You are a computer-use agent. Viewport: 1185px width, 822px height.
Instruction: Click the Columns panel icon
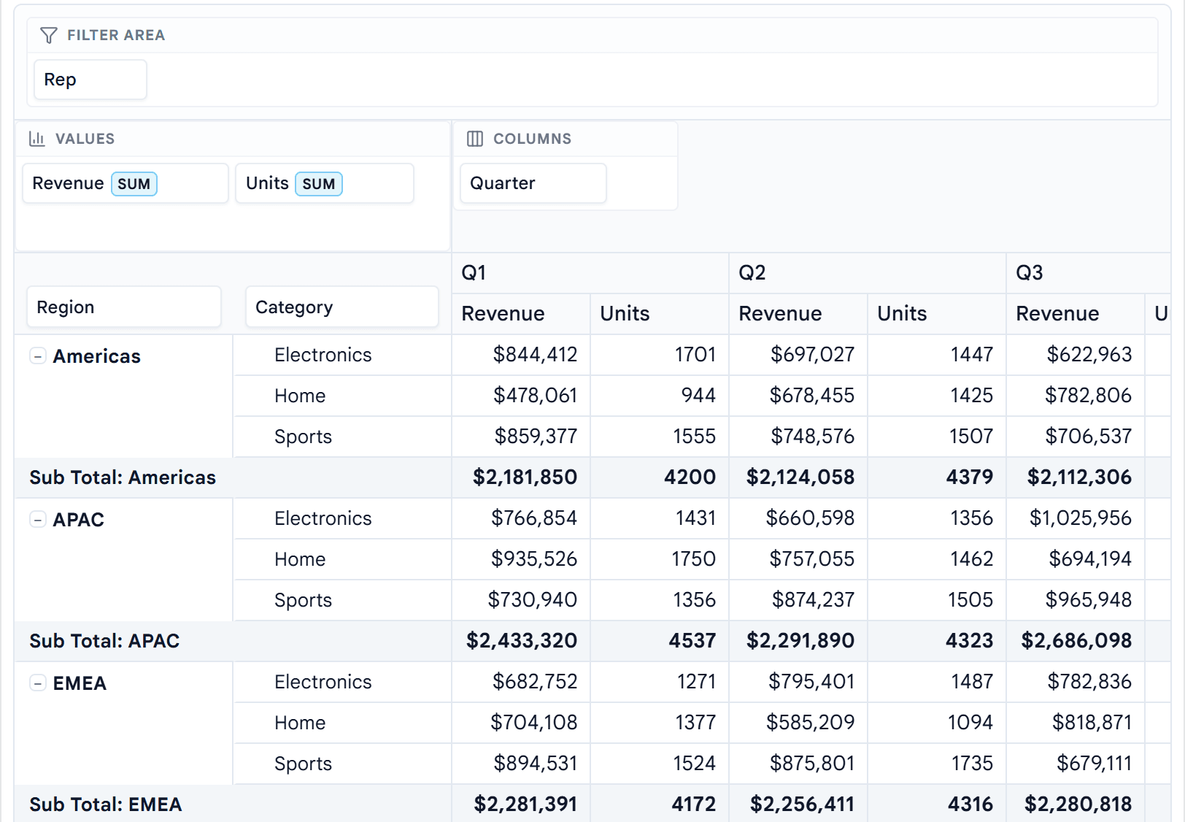(x=475, y=139)
